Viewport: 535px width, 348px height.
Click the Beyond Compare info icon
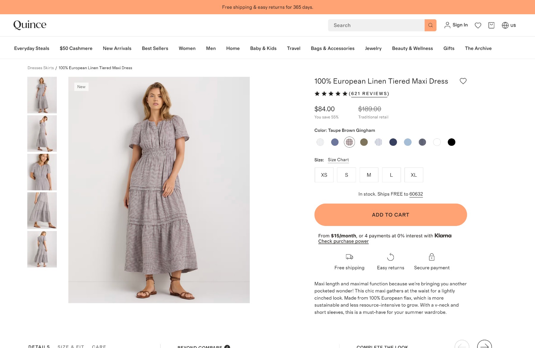227,346
